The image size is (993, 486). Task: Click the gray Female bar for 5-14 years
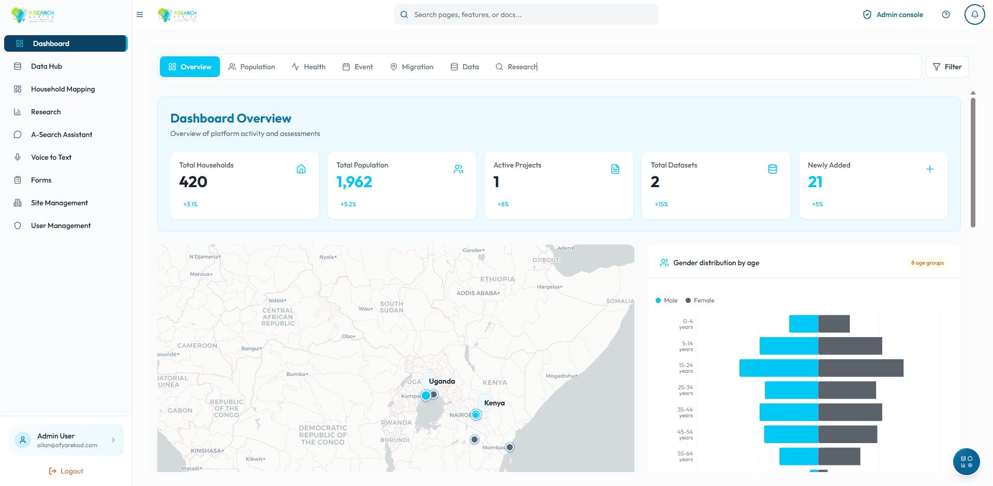pos(850,346)
